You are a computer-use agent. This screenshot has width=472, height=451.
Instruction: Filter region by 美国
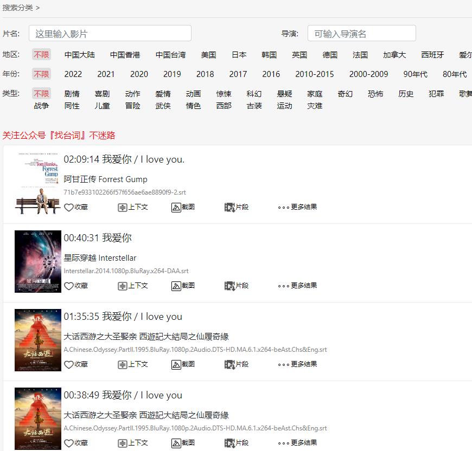pyautogui.click(x=209, y=55)
